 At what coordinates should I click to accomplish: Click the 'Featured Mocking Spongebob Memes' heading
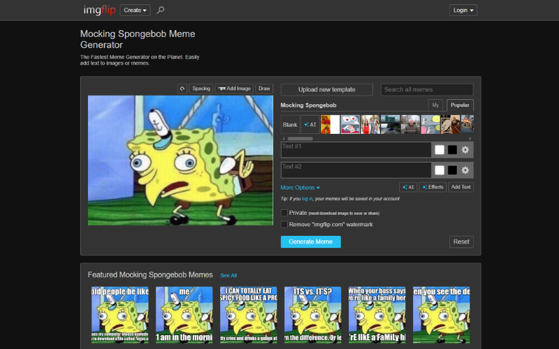(x=150, y=275)
